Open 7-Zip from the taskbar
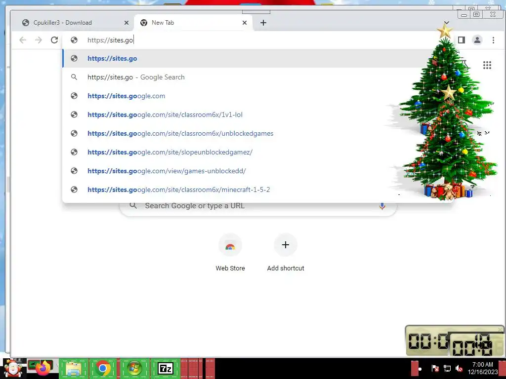Viewport: 506px width, 379px height. click(165, 368)
